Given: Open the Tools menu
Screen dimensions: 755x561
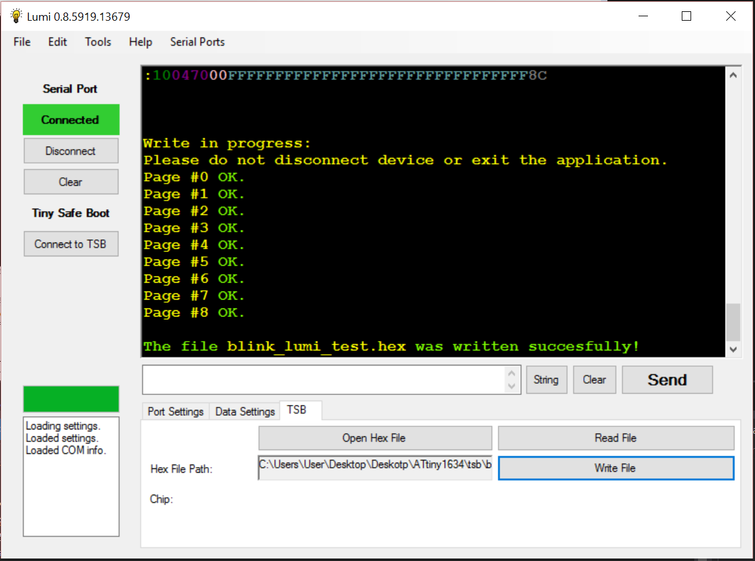Looking at the screenshot, I should coord(98,42).
